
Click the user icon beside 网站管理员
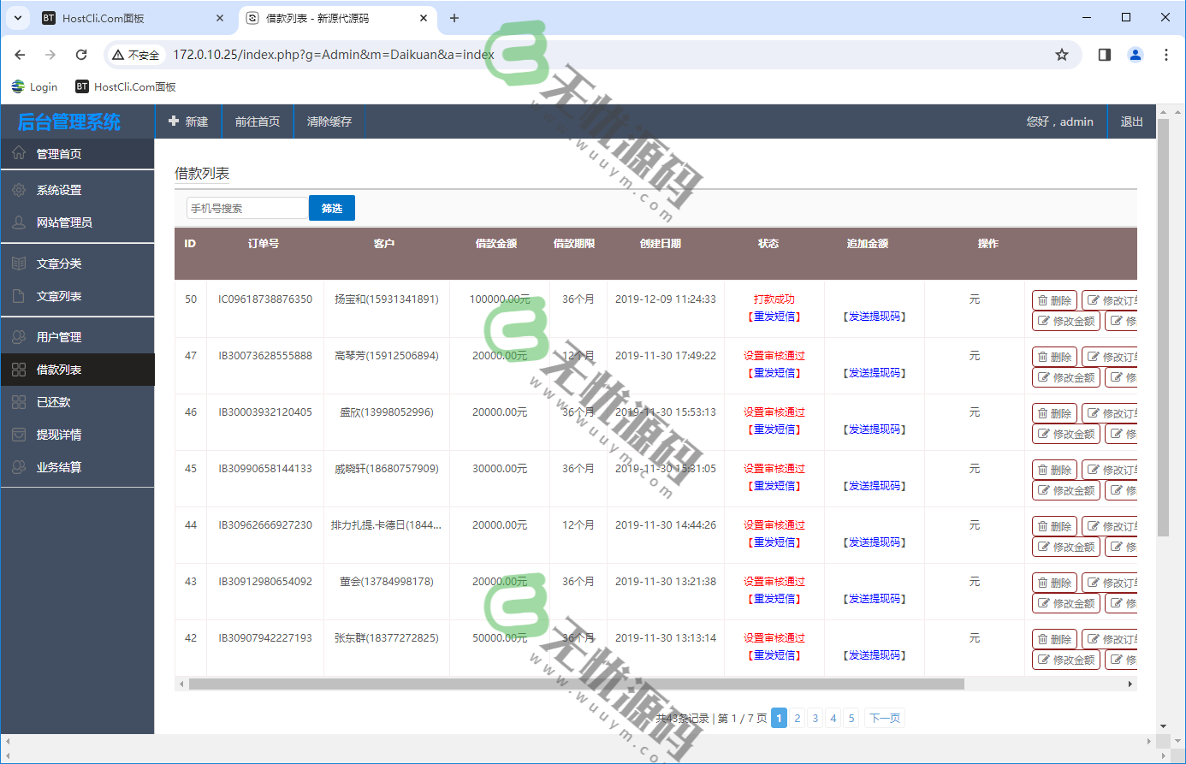19,222
